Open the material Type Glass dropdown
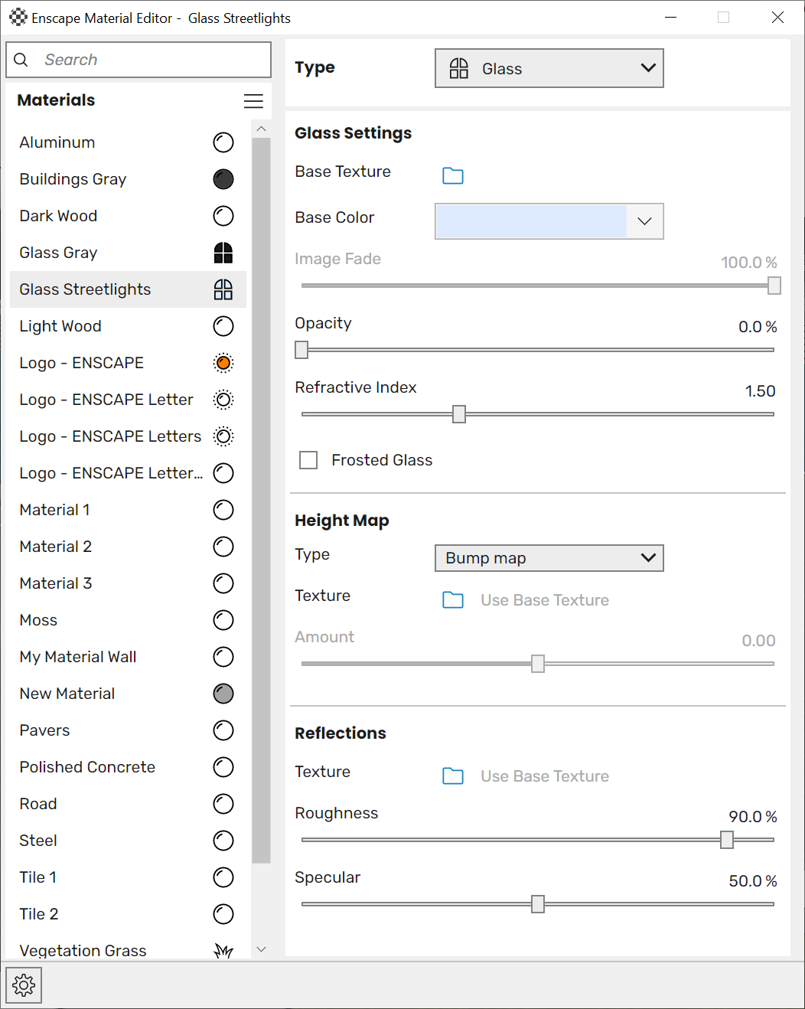805x1009 pixels. 549,68
